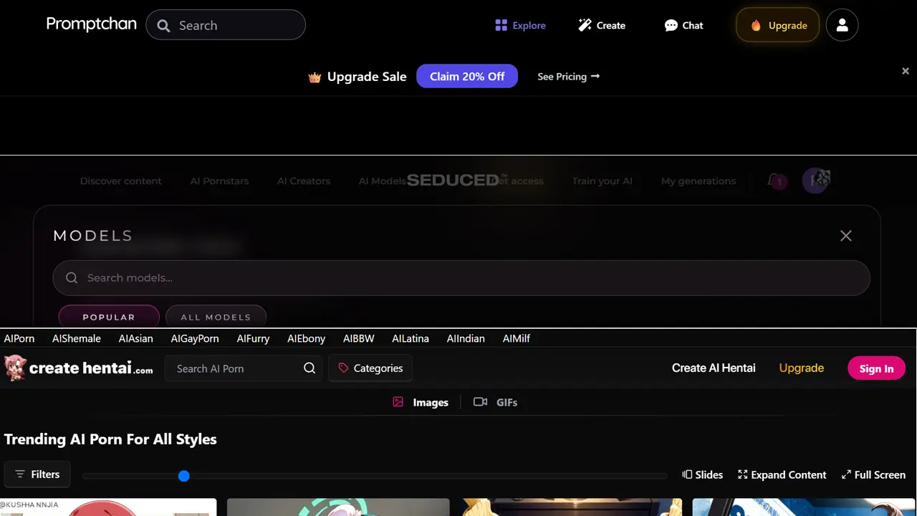Viewport: 917px width, 516px height.
Task: Open the user profile icon
Action: (x=842, y=25)
